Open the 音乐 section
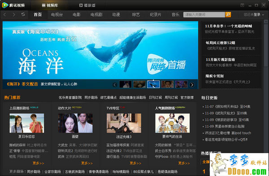The height and width of the screenshot is (176, 269). pos(175,15)
